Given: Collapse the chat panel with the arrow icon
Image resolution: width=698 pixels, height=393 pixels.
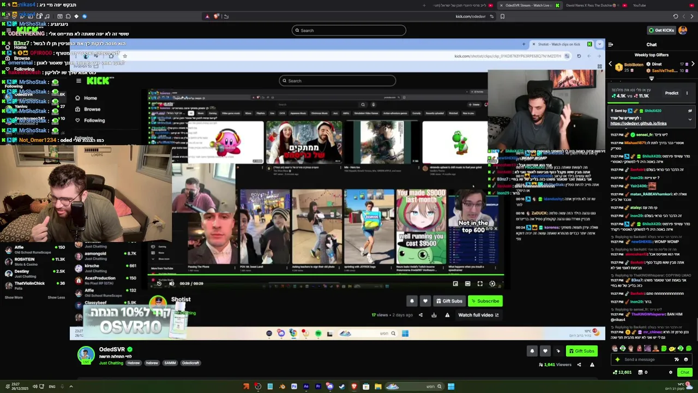Looking at the screenshot, I should 610,45.
